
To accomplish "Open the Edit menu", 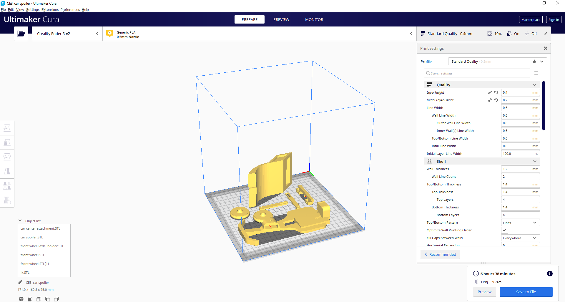I will point(11,9).
